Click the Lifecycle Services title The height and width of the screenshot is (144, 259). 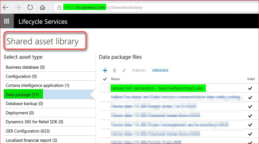43,22
